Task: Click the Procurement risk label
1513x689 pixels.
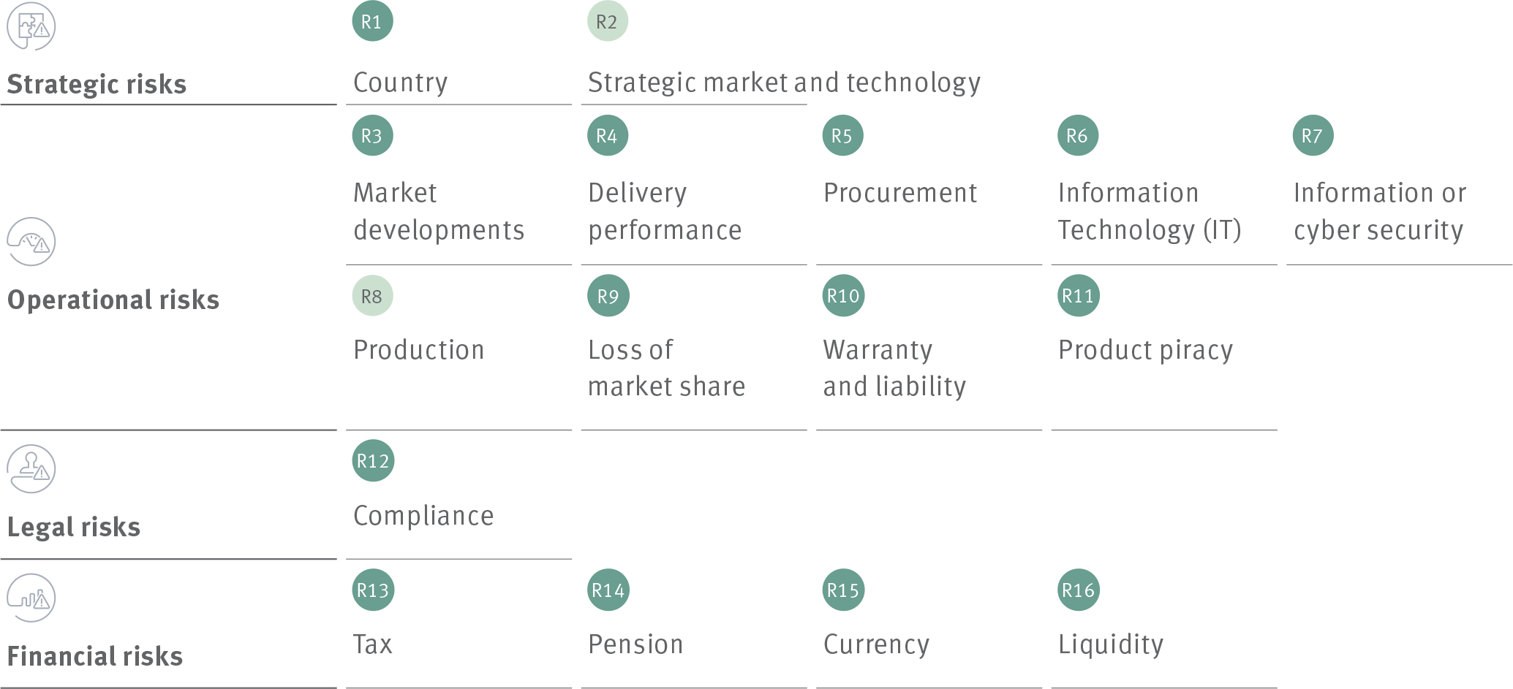Action: tap(900, 193)
